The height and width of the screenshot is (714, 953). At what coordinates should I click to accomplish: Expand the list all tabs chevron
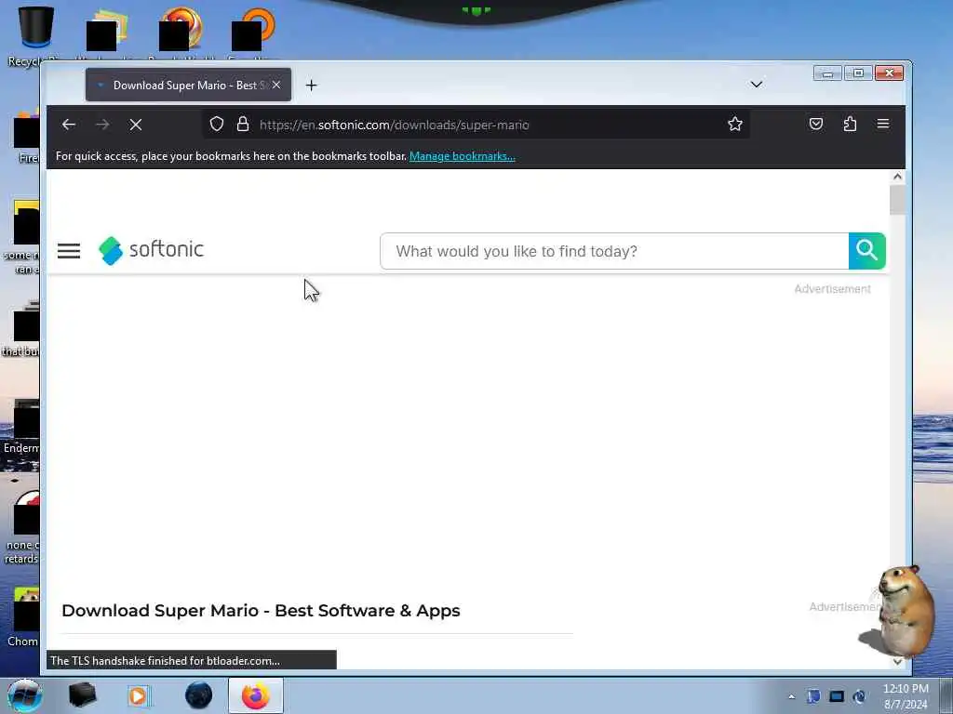(x=756, y=85)
